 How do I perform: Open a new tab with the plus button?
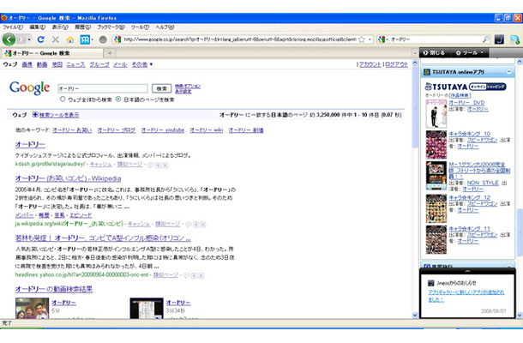tap(110, 53)
